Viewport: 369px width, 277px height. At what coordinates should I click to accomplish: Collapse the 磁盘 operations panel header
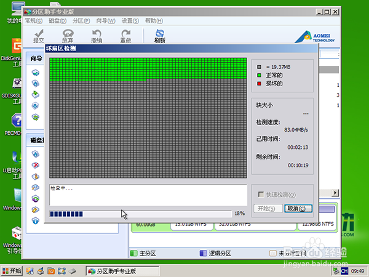pyautogui.click(x=35, y=140)
